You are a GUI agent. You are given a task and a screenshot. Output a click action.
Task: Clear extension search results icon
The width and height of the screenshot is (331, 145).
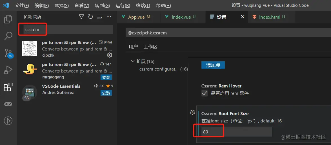(100, 17)
